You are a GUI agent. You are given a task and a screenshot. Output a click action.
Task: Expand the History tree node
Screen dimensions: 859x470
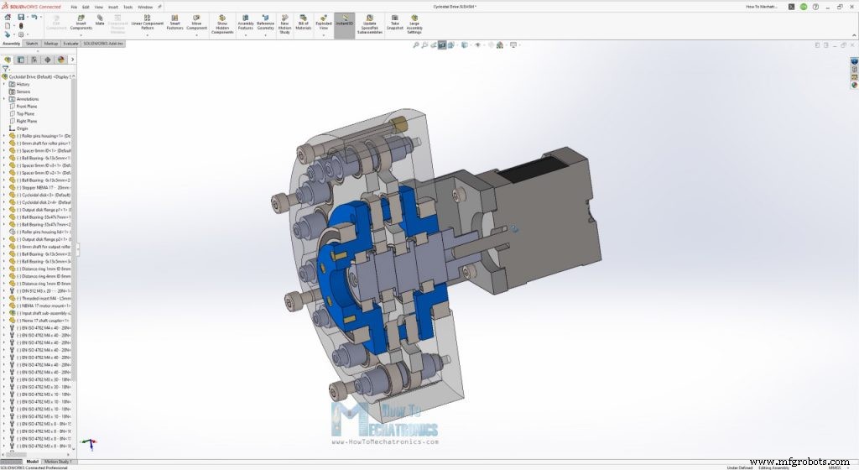5,85
